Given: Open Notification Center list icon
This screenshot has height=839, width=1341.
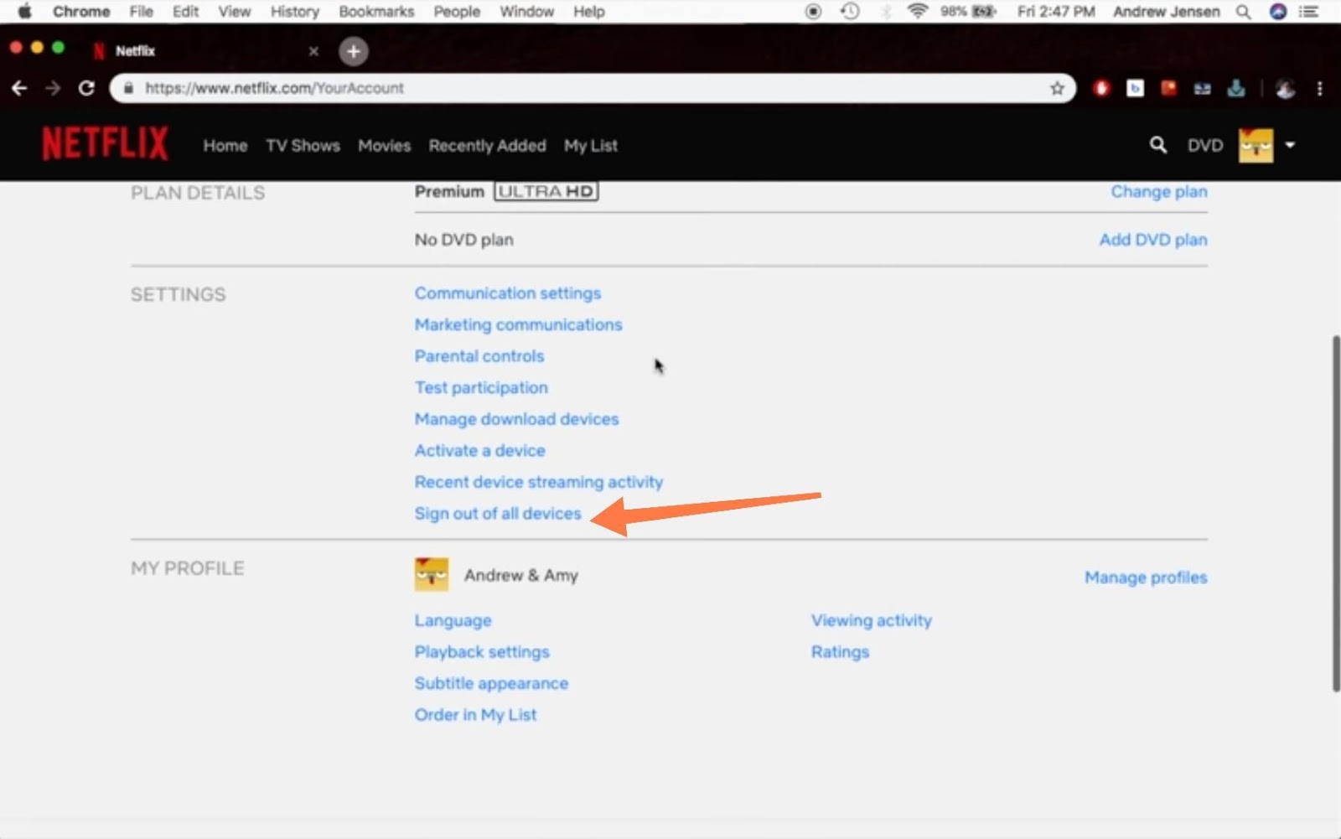Looking at the screenshot, I should (1308, 12).
